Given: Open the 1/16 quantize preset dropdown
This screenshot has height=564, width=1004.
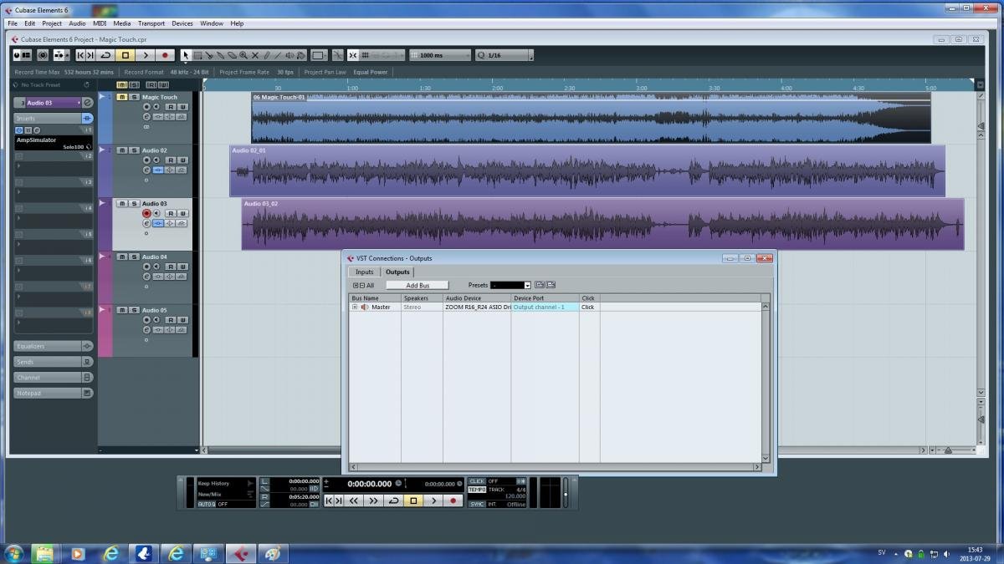Looking at the screenshot, I should click(x=530, y=55).
